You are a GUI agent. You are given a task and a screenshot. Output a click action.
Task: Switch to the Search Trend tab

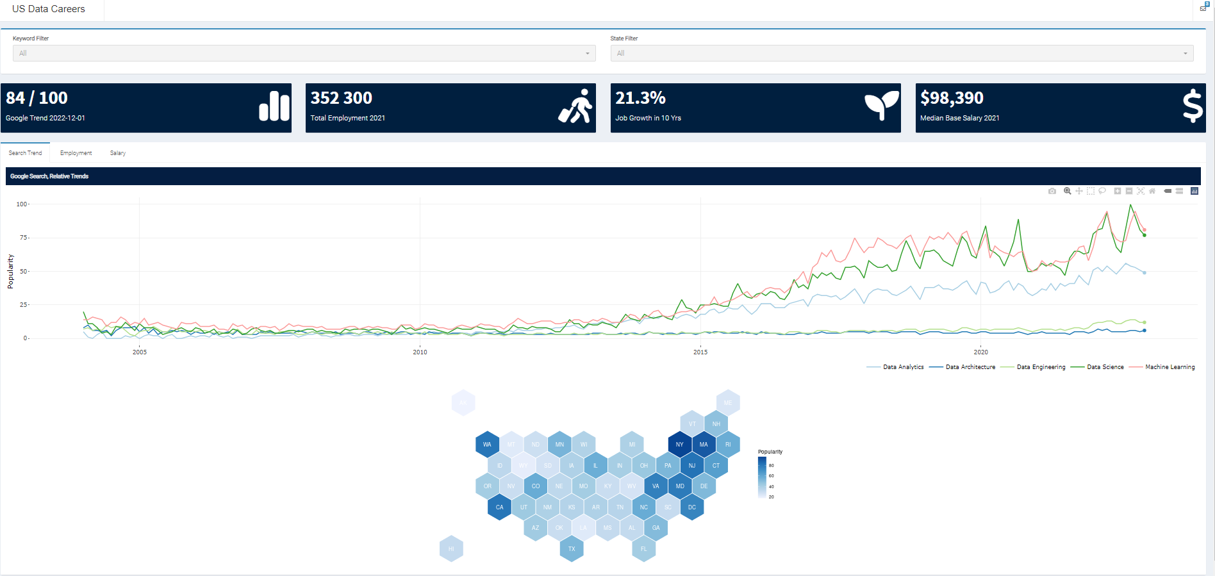(x=25, y=153)
